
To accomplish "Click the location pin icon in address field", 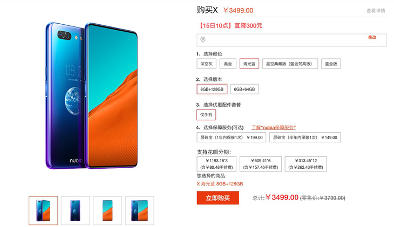I will point(203,40).
